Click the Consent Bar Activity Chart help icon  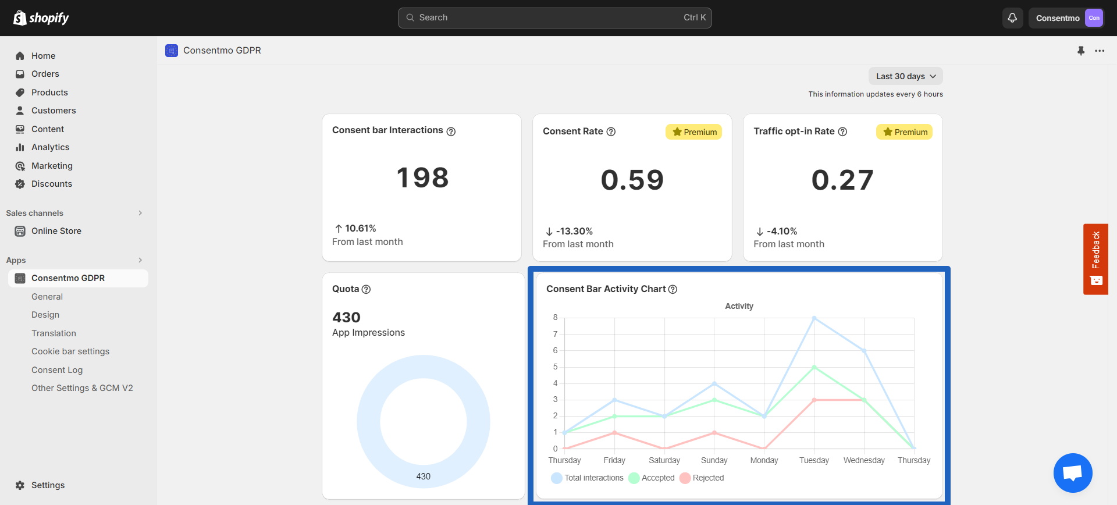(673, 289)
